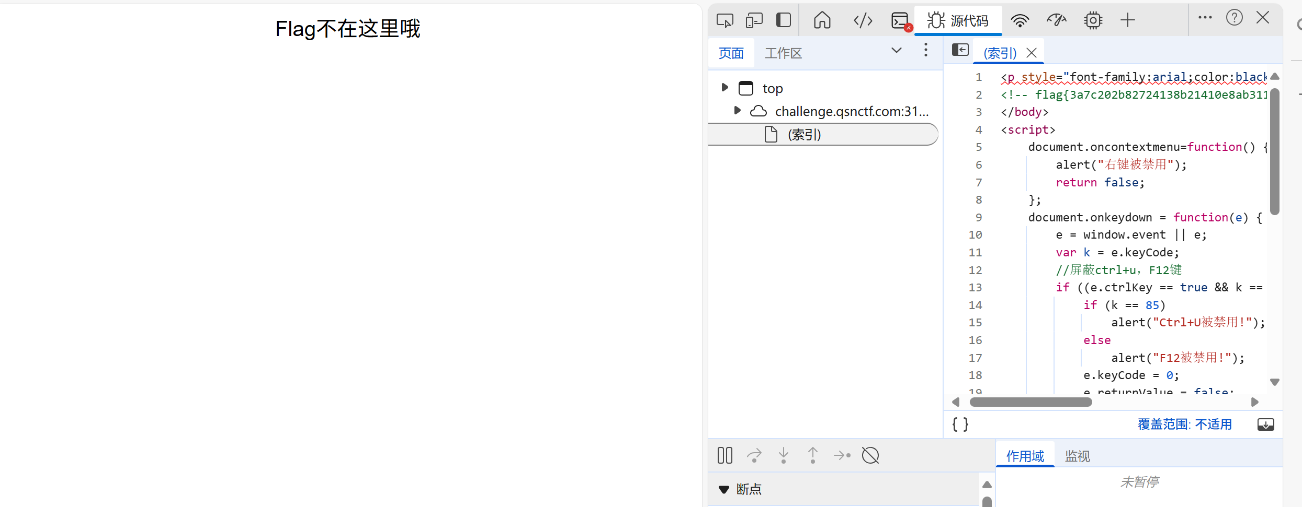This screenshot has width=1302, height=507.
Task: Open the Elements panel icon
Action: [863, 20]
